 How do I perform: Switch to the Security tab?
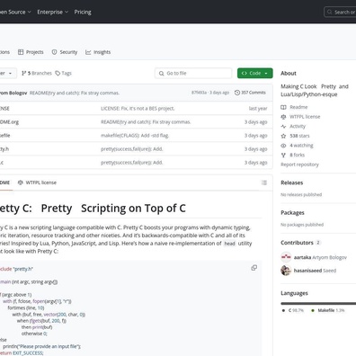(x=65, y=52)
